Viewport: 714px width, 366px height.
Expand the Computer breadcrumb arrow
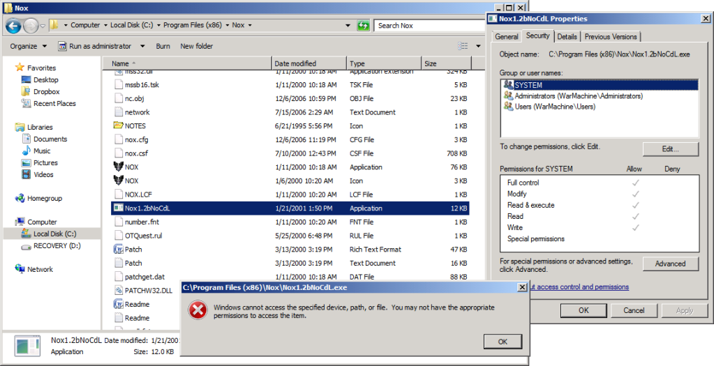coord(105,26)
